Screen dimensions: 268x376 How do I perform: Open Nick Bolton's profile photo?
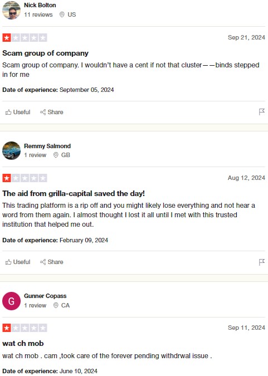pos(11,10)
